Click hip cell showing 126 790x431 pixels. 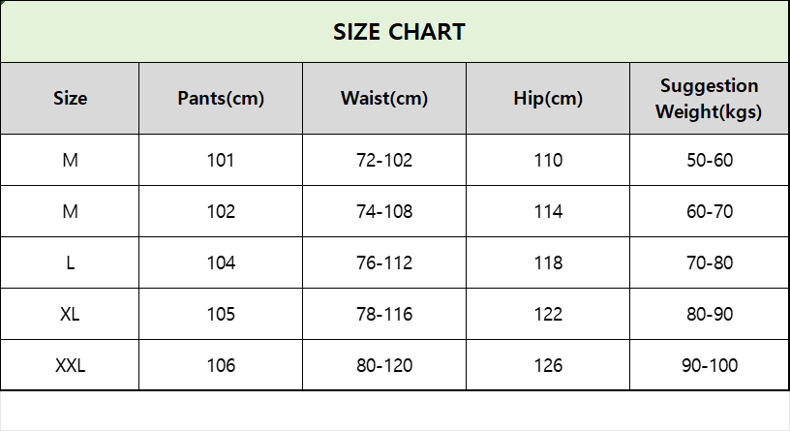pyautogui.click(x=548, y=365)
